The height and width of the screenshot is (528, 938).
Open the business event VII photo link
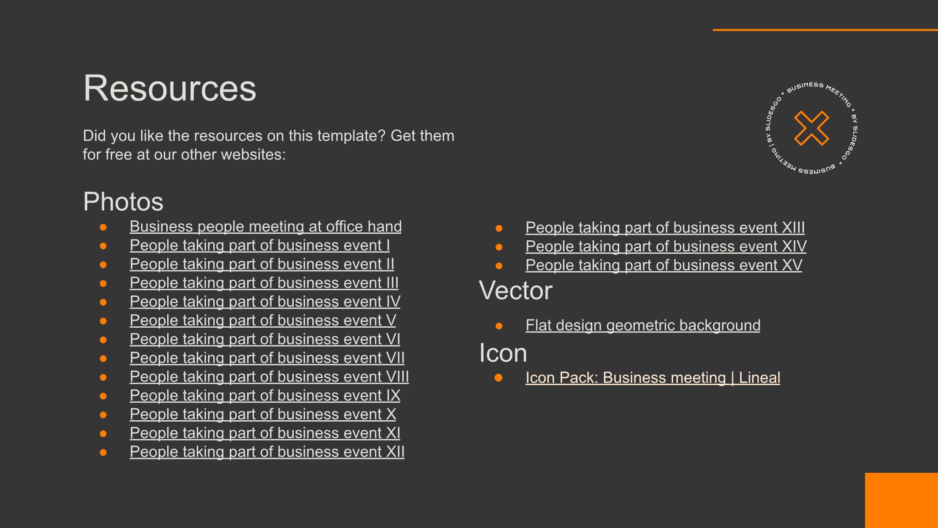coord(267,357)
